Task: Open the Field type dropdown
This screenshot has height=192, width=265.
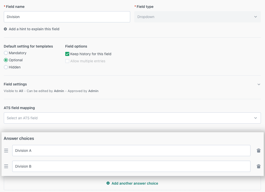Action: [x=197, y=17]
